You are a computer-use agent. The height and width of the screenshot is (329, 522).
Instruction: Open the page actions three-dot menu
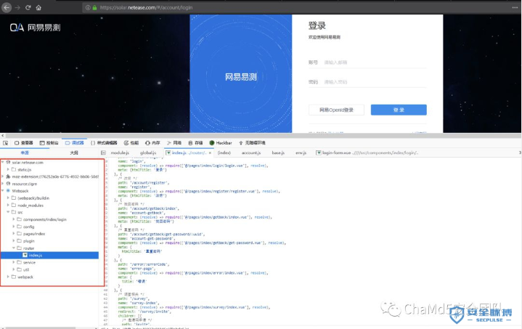click(x=515, y=7)
